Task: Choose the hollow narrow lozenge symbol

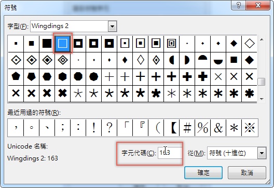Action: pyautogui.click(x=140, y=60)
